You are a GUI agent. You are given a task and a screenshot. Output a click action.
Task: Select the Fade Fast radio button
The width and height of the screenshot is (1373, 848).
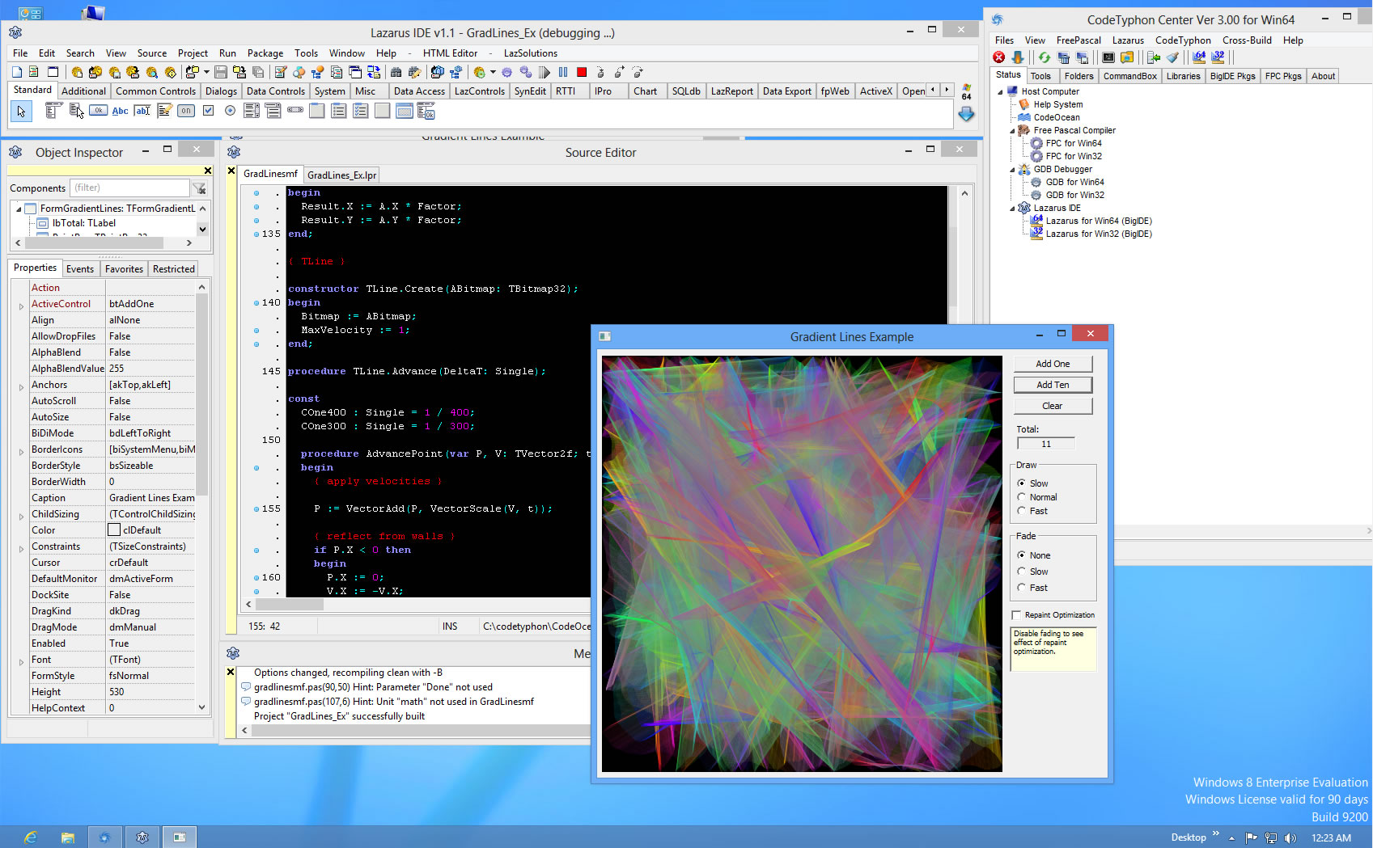[x=1022, y=588]
